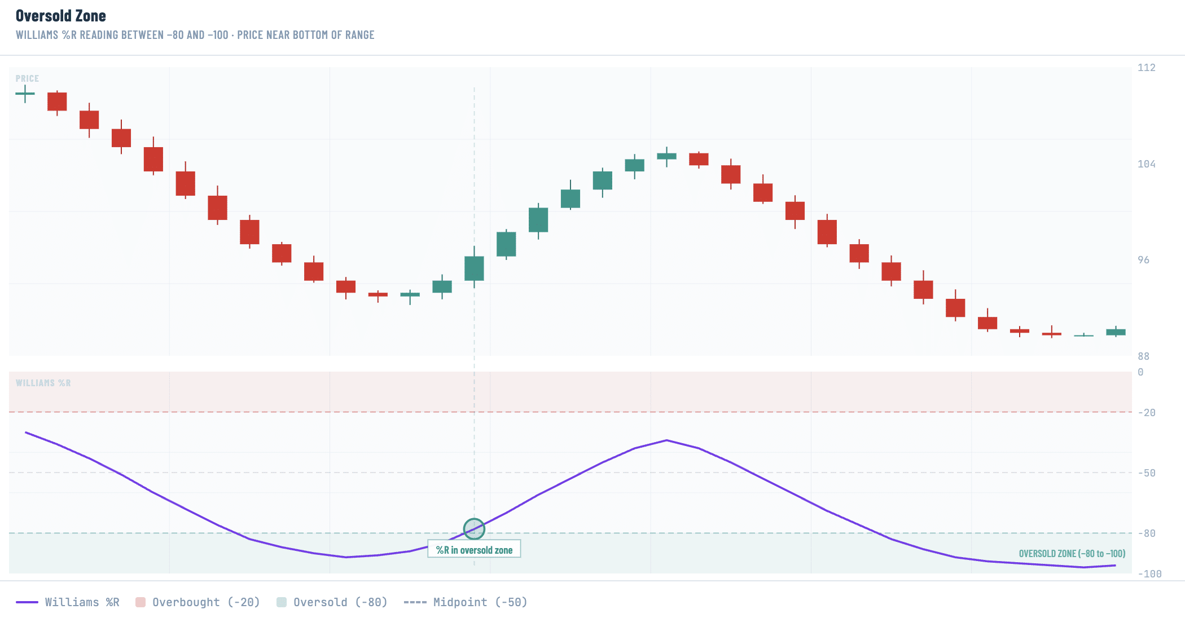Click the green candle on the dashed vertical line
This screenshot has width=1185, height=618.
[474, 268]
